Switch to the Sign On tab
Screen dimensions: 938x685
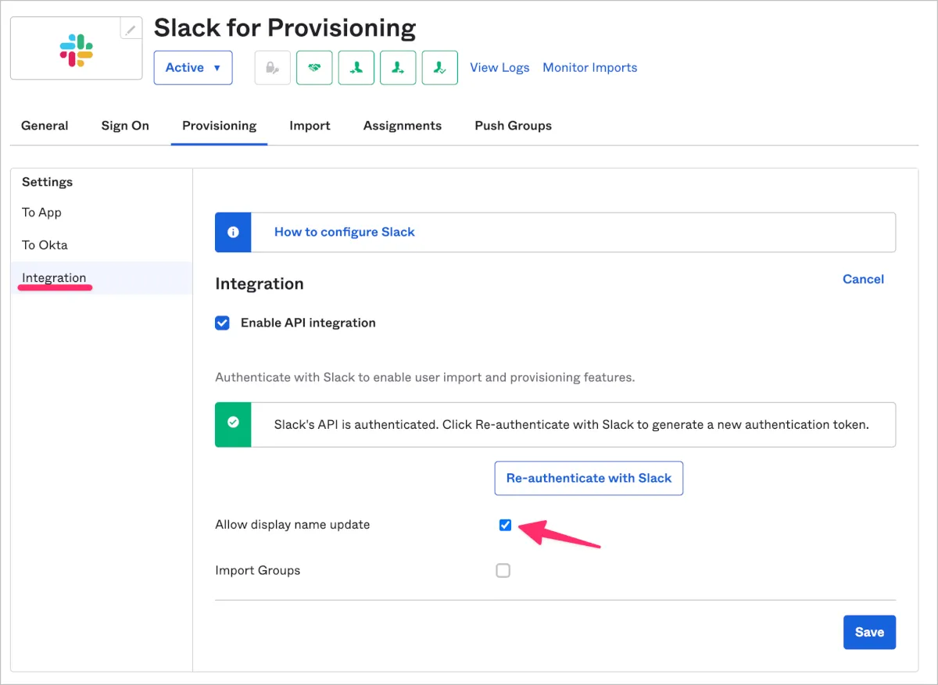pyautogui.click(x=125, y=126)
